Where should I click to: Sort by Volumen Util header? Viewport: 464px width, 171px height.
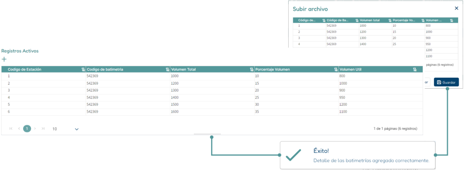pyautogui.click(x=350, y=69)
